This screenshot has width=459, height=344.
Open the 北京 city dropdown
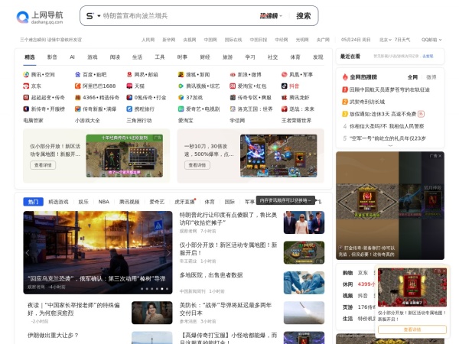(386, 40)
